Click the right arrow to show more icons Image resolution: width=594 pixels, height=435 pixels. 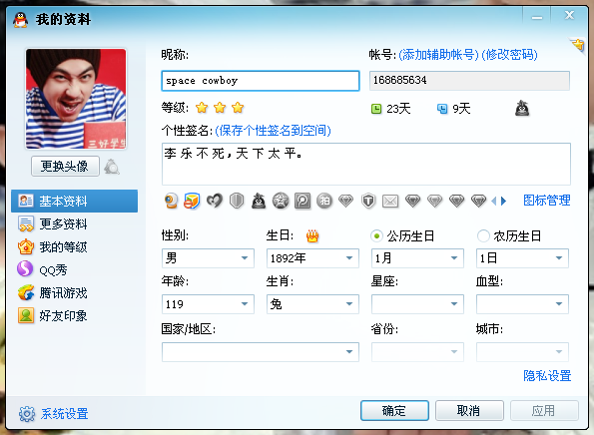click(503, 201)
